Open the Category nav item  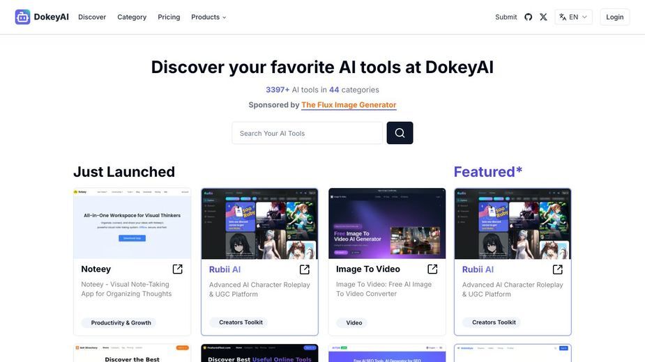pyautogui.click(x=132, y=17)
